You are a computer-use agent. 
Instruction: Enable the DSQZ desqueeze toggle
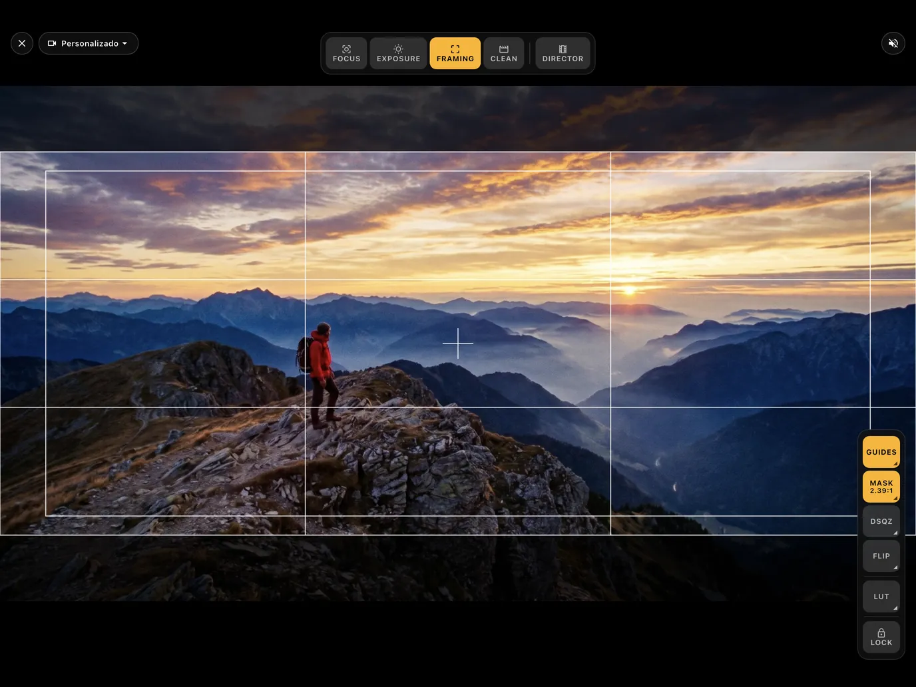click(x=881, y=521)
